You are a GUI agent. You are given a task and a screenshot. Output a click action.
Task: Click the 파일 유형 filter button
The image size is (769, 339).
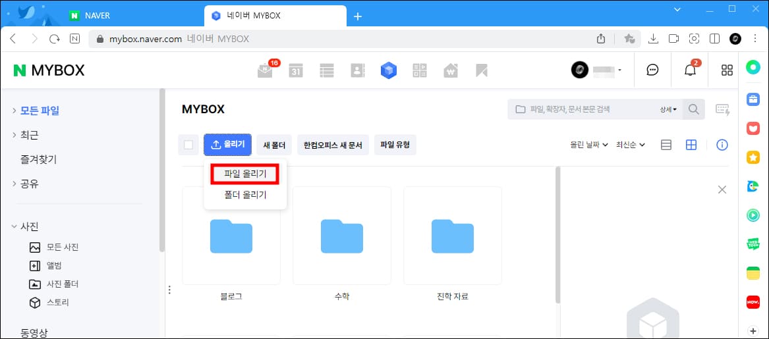pyautogui.click(x=395, y=145)
